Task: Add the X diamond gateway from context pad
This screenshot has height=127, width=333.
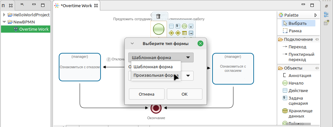Action: coord(178,33)
